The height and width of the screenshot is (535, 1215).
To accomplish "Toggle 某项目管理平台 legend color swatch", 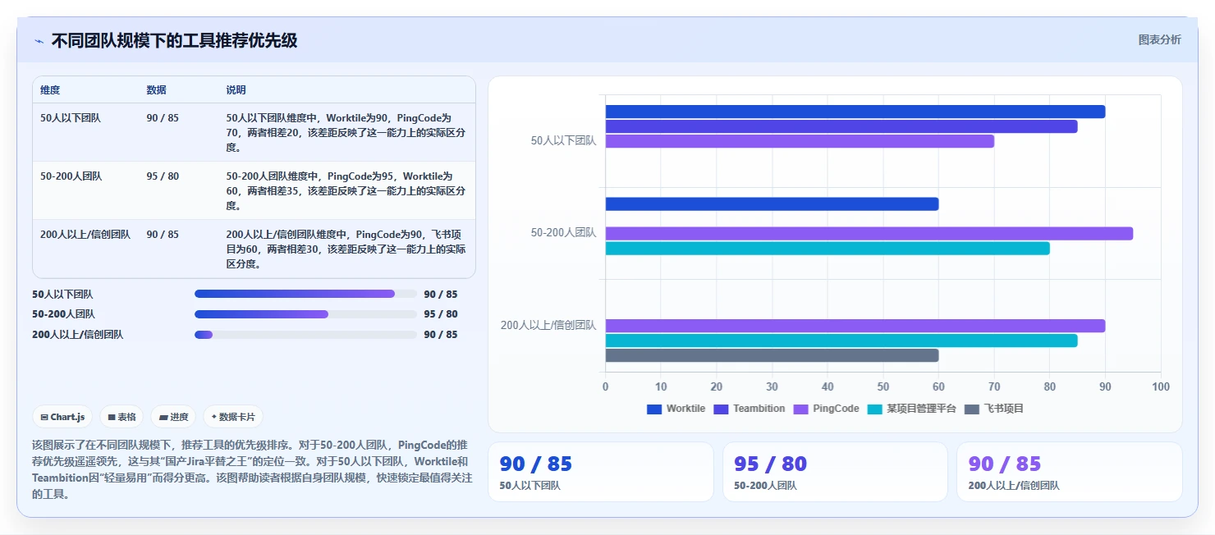I will 874,409.
